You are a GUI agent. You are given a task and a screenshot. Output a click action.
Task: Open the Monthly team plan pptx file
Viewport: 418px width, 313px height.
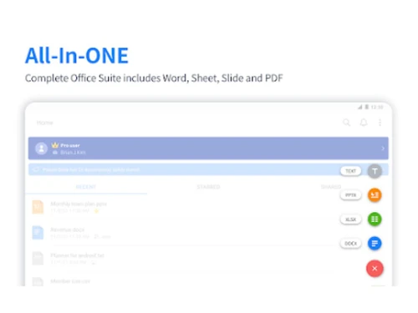178,207
